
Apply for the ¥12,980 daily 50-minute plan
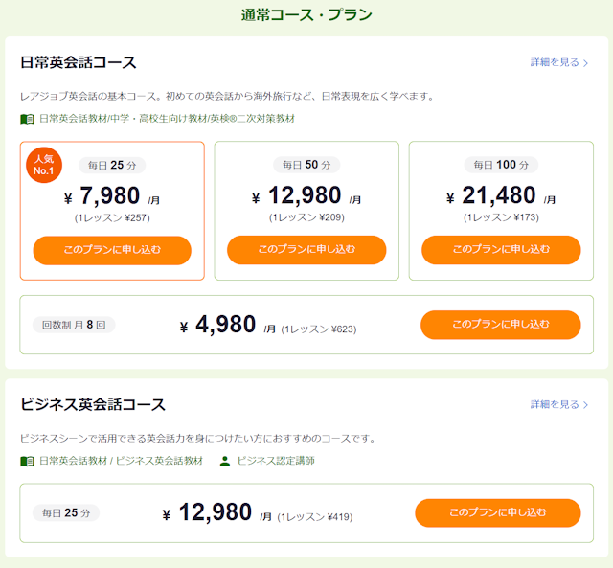pyautogui.click(x=306, y=250)
